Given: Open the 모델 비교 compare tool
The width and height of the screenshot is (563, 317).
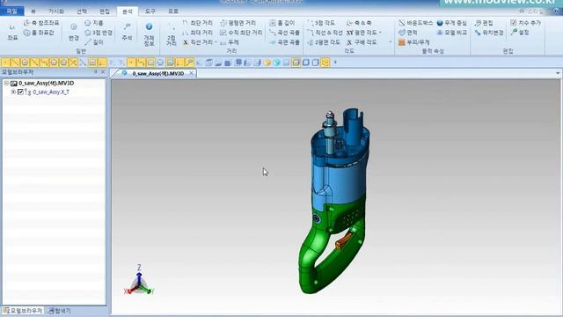Looking at the screenshot, I should click(452, 33).
